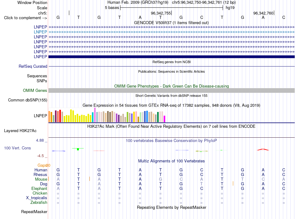Select the Chicken species row label

coord(40,193)
